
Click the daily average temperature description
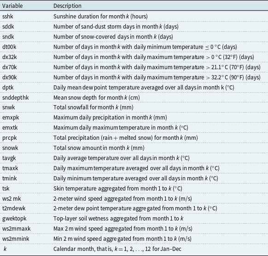[122, 158]
